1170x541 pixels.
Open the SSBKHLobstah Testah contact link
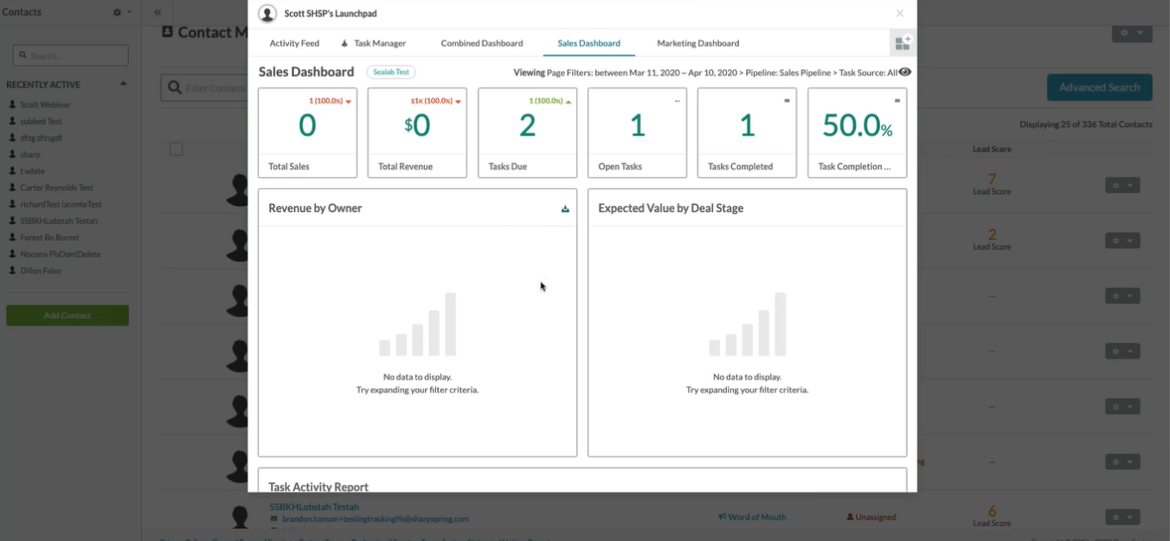click(314, 506)
